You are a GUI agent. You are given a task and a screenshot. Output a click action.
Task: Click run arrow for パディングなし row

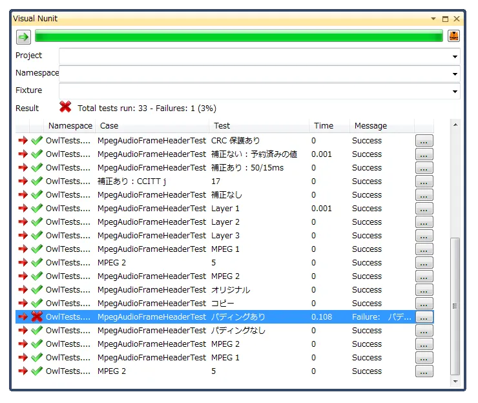(x=23, y=331)
